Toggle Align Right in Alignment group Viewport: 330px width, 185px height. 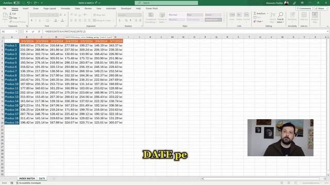(79, 21)
